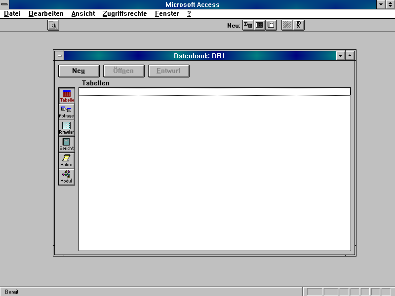Maximize the Datenbank: DB1 window
Screen dimensions: 395x296
pos(350,56)
